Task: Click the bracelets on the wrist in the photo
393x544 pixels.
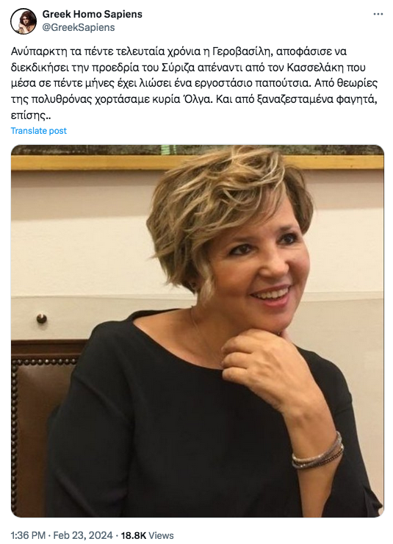Action: [317, 451]
